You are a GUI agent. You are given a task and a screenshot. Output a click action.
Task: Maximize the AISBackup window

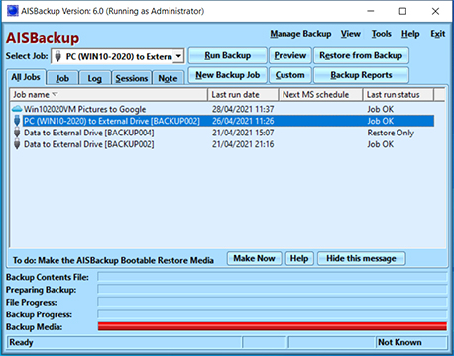click(402, 11)
